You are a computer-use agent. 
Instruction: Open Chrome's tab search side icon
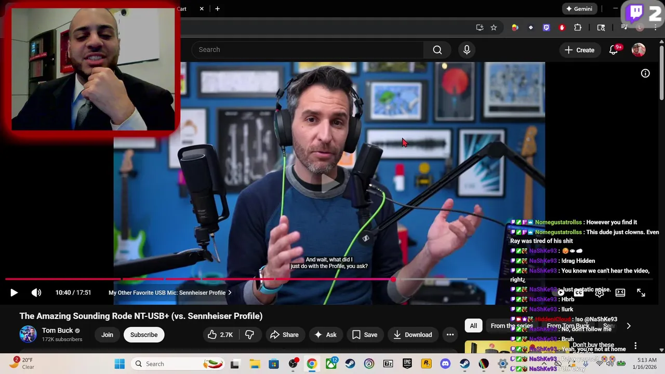coord(601,28)
